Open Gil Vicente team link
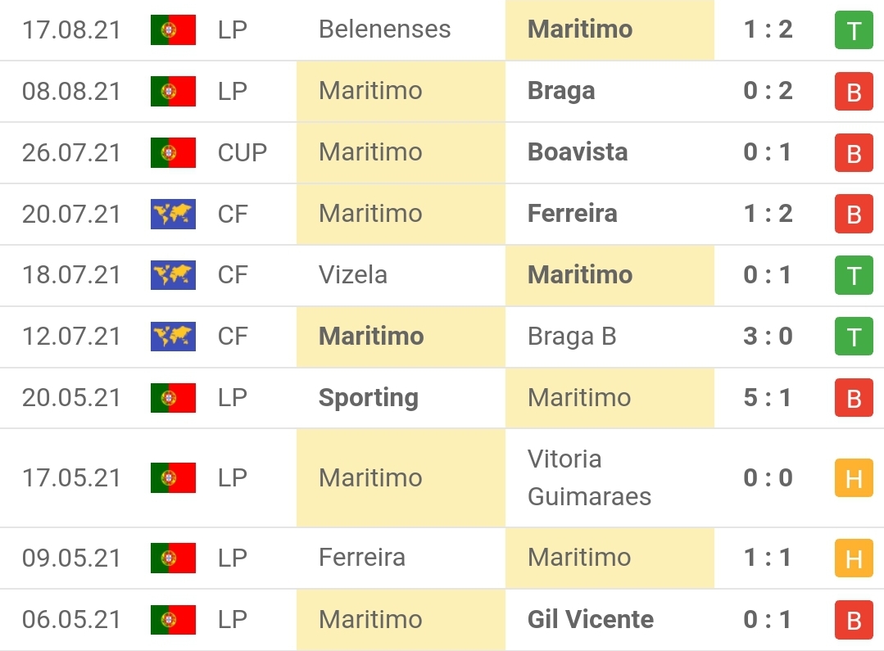 pyautogui.click(x=590, y=620)
